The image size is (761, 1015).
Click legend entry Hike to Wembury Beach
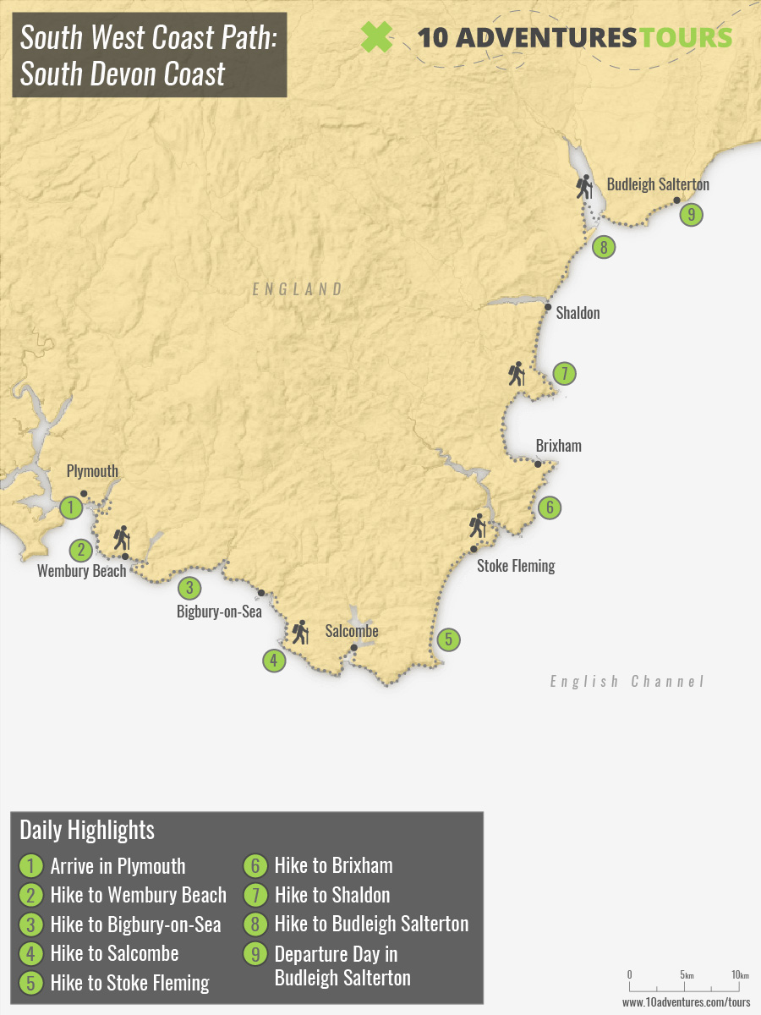tap(139, 895)
